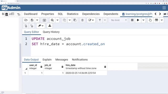Expand the copy options dropdown
Screen dimensions: 168x94
(x=70, y=20)
